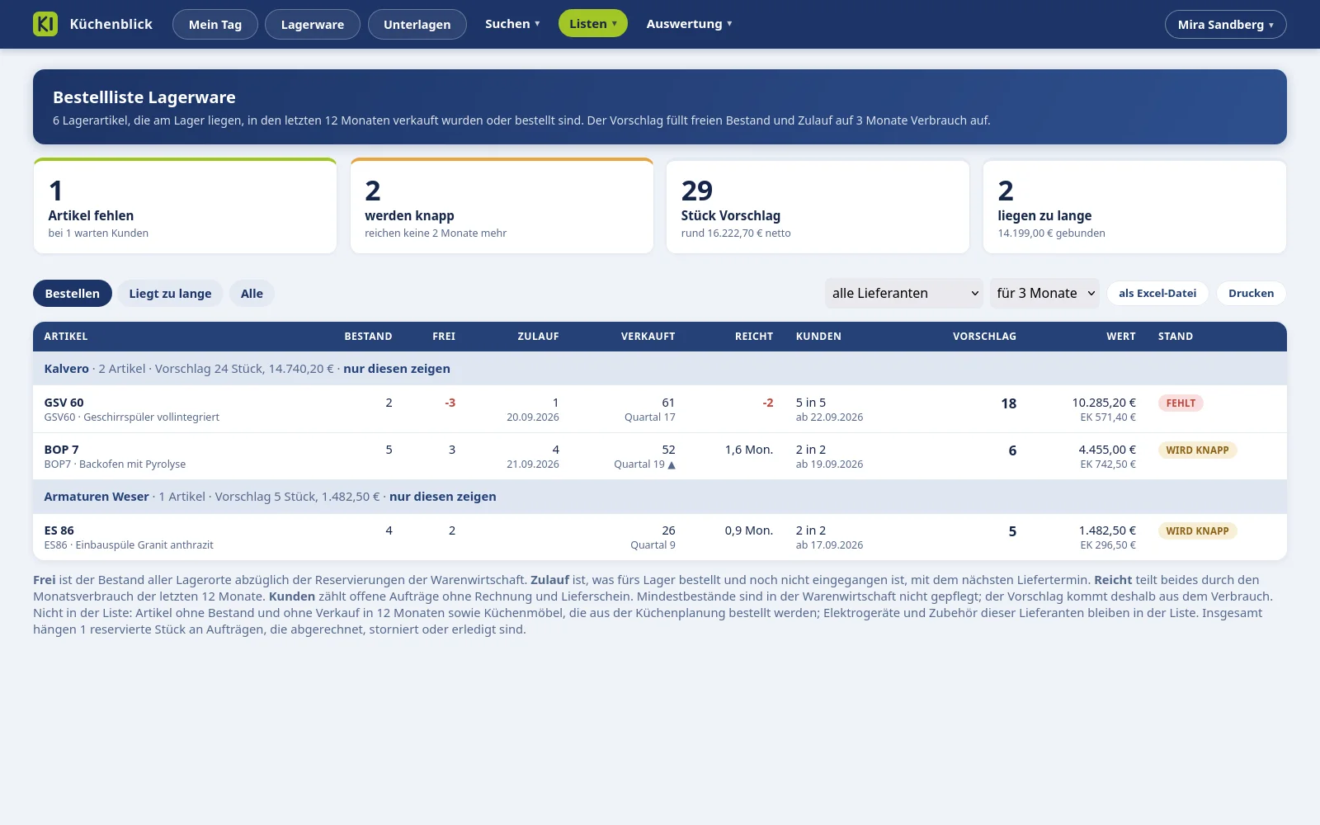1320x825 pixels.
Task: Click the upward trend triangle beside Quartal 19
Action: (x=672, y=464)
